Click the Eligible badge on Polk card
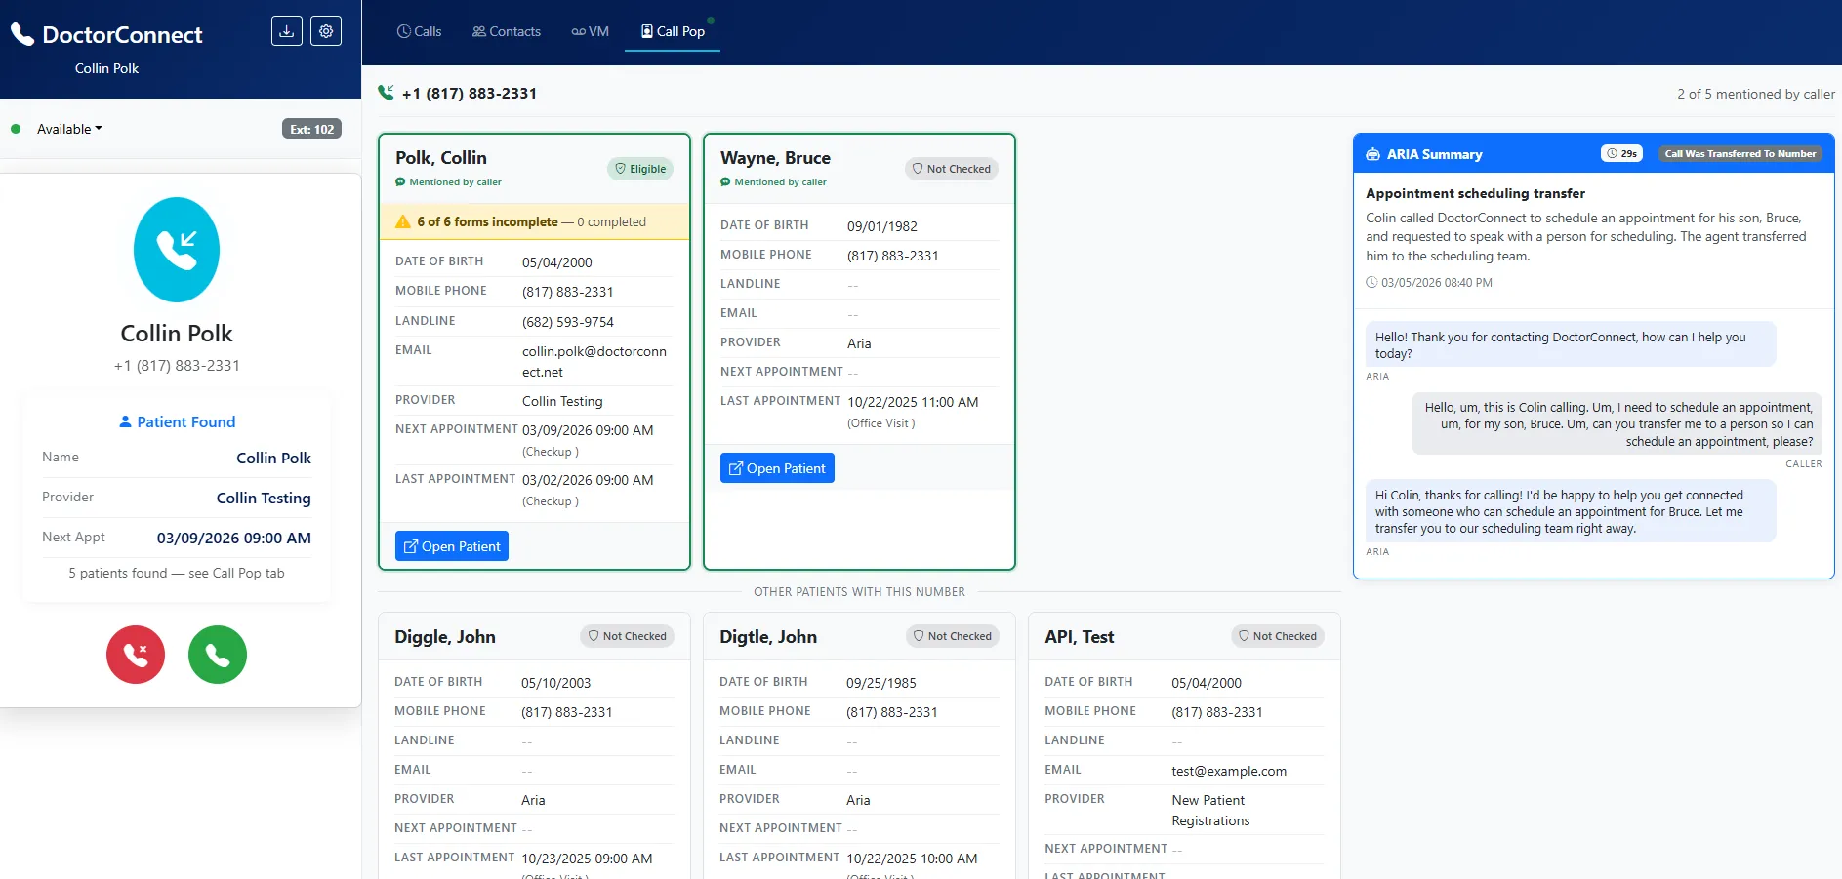This screenshot has height=879, width=1842. click(x=640, y=169)
